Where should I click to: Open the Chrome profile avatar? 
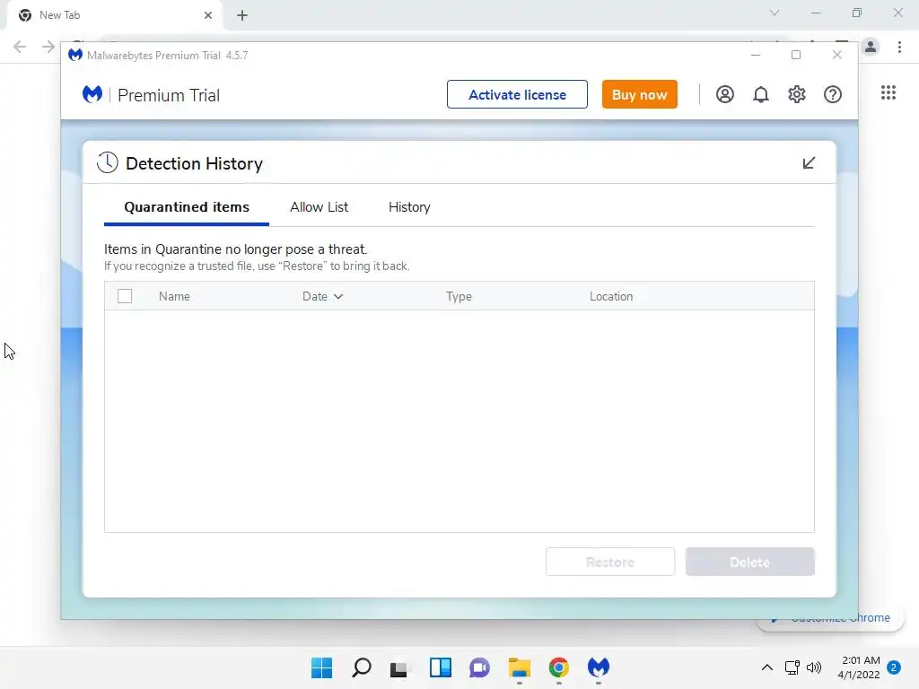(x=871, y=47)
